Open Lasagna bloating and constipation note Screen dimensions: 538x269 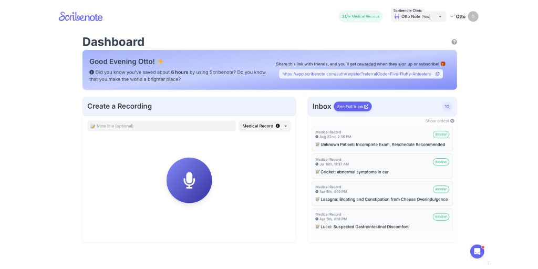384,200
